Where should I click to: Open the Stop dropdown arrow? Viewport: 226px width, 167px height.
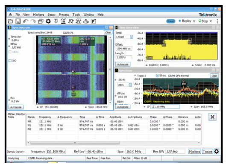tap(211, 21)
